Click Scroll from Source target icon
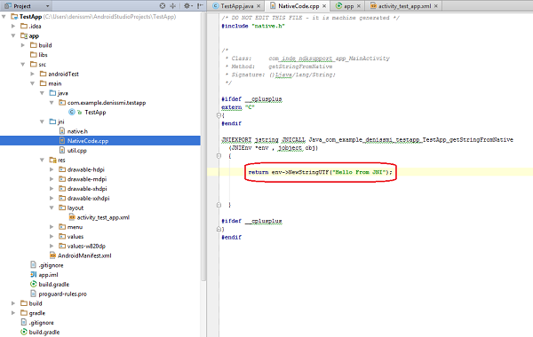Image resolution: width=533 pixels, height=337 pixels. [163, 6]
